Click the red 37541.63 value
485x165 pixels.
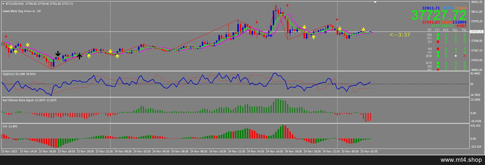click(x=431, y=22)
